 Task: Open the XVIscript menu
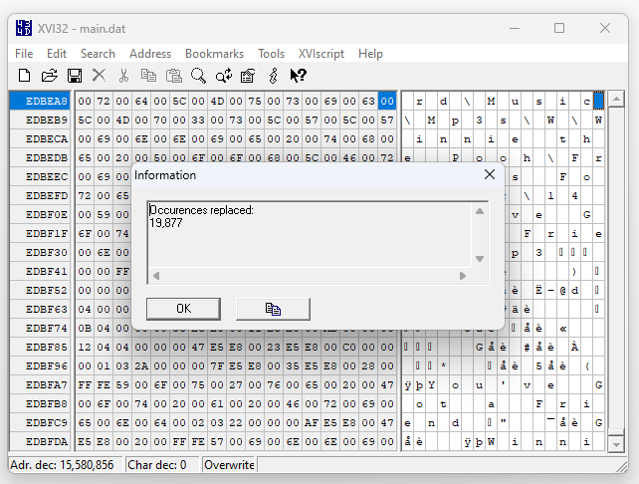[321, 54]
